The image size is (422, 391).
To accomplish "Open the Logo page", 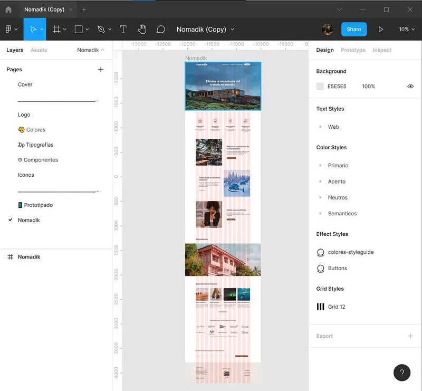I will [24, 115].
